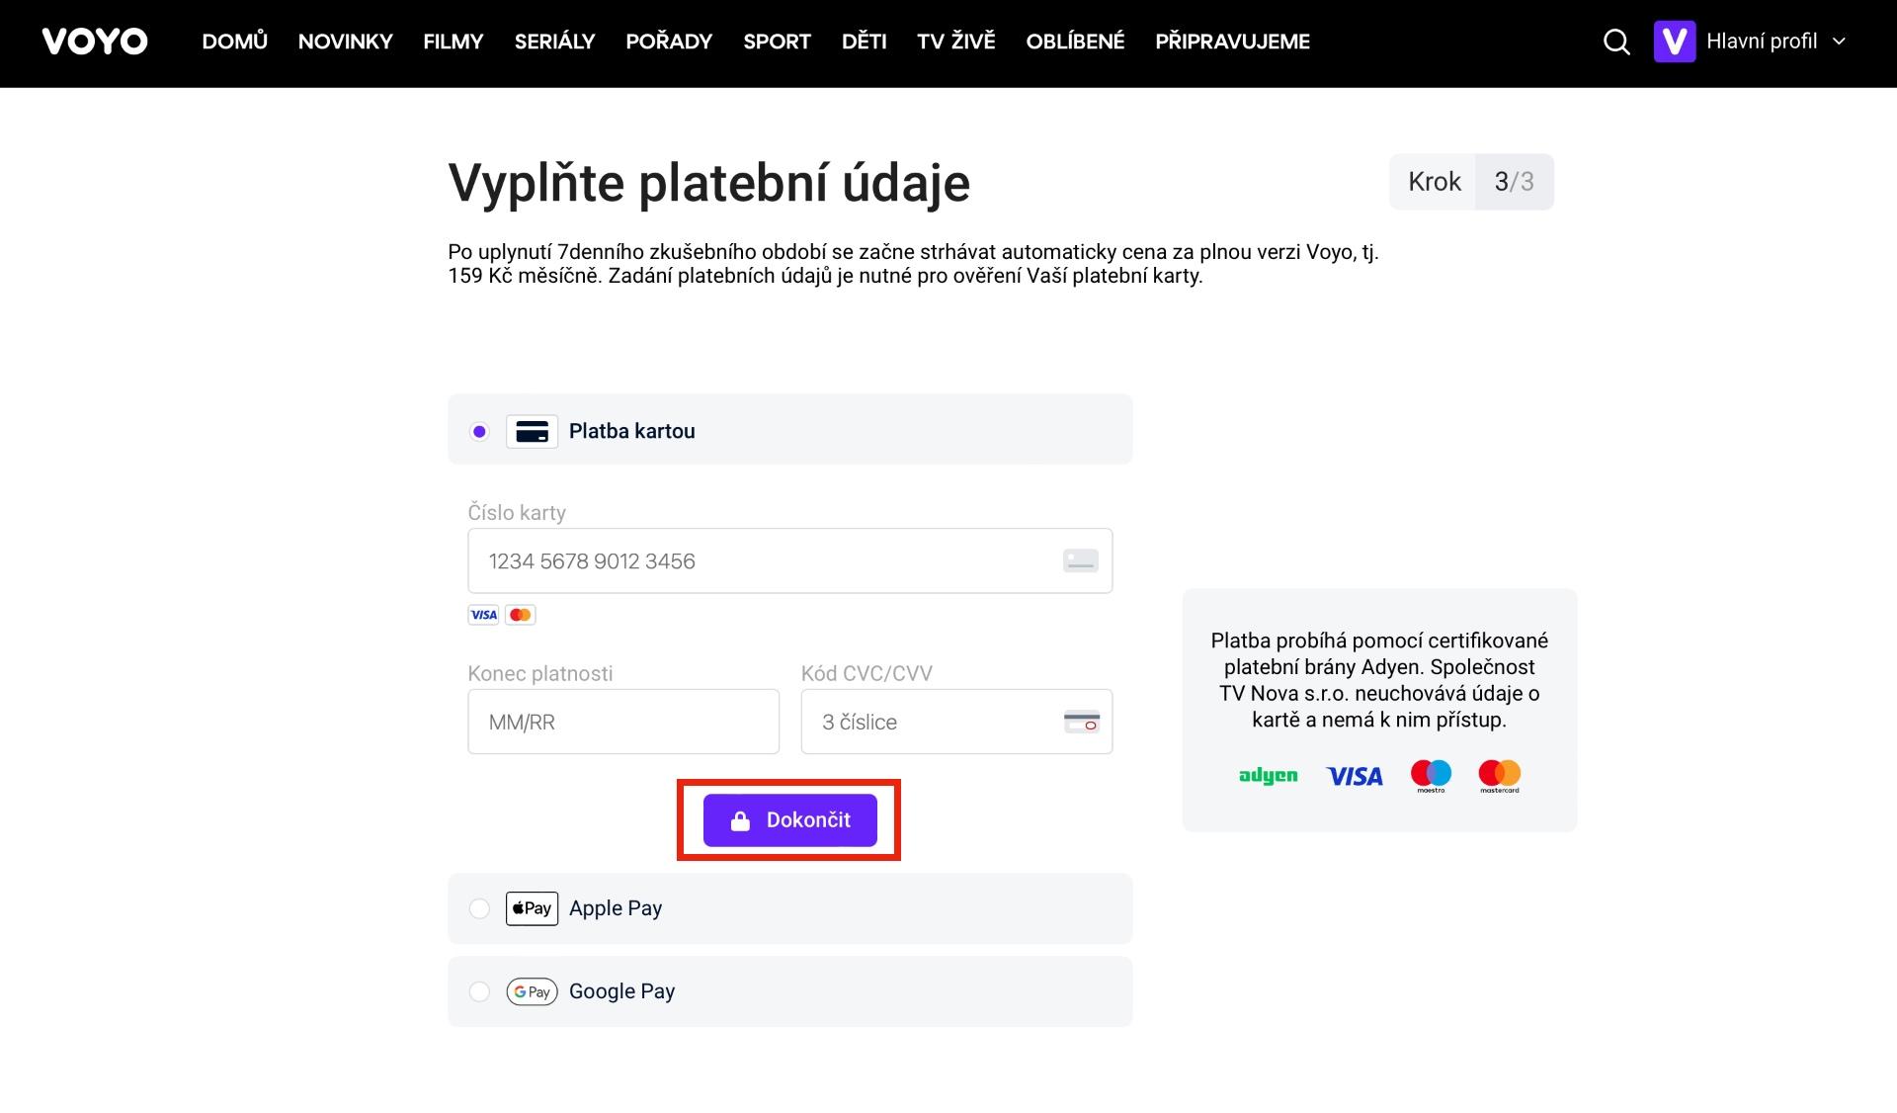Click the Google Pay logo badge

coord(532,991)
